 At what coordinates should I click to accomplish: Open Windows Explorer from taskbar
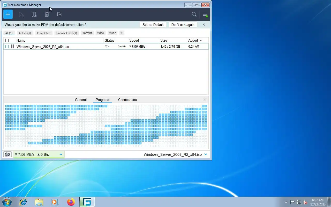pos(39,202)
